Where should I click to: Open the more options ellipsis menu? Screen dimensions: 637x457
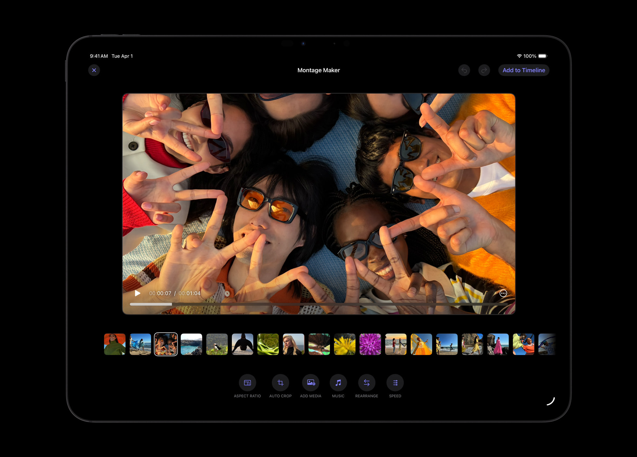(x=503, y=293)
